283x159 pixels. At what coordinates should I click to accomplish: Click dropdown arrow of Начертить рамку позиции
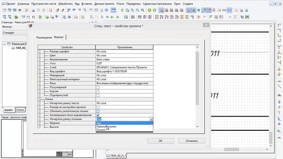click(x=151, y=119)
